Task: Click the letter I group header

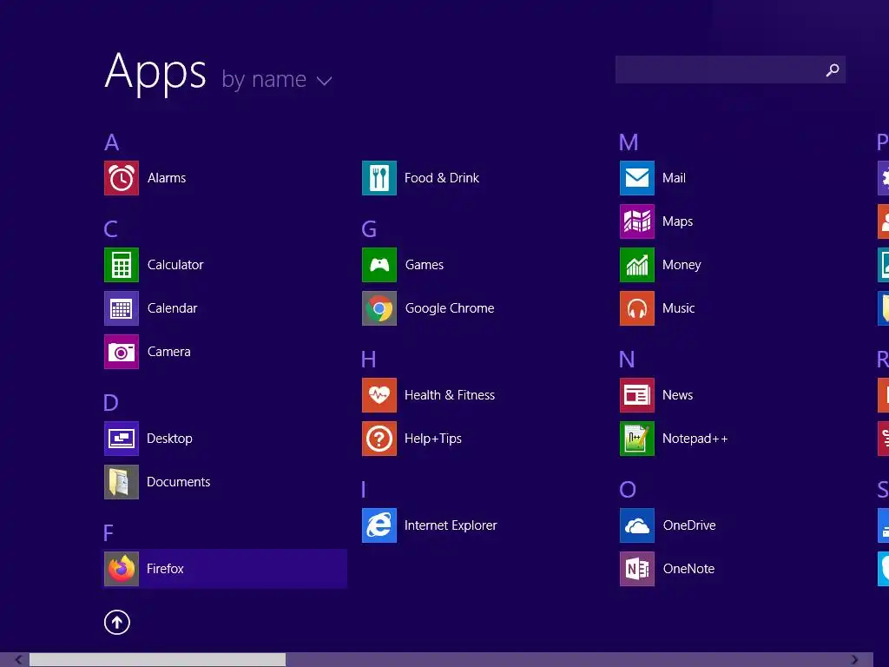Action: (364, 490)
